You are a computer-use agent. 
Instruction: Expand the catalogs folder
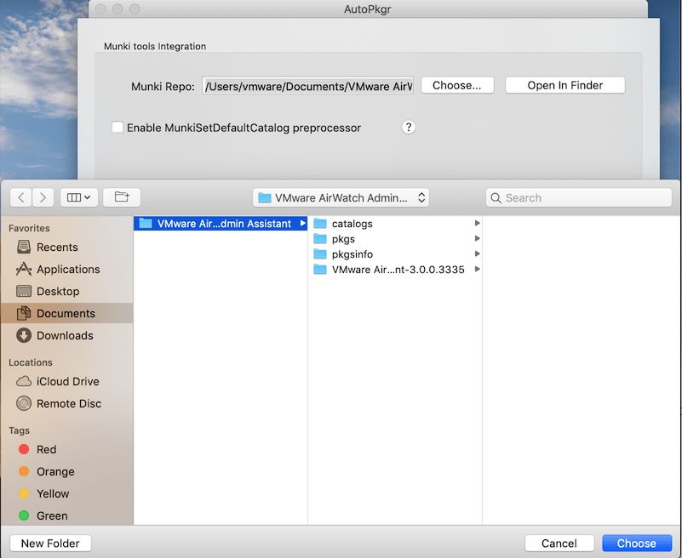478,224
